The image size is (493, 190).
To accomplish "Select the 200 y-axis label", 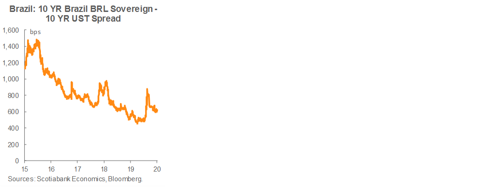I will (x=14, y=145).
